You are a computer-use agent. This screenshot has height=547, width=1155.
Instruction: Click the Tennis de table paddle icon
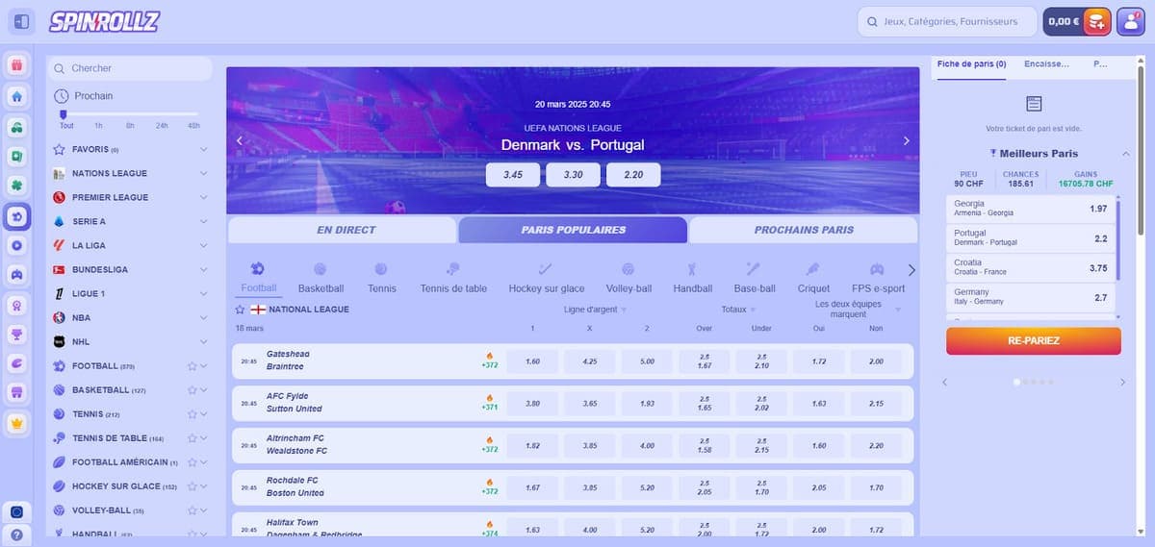coord(453,269)
